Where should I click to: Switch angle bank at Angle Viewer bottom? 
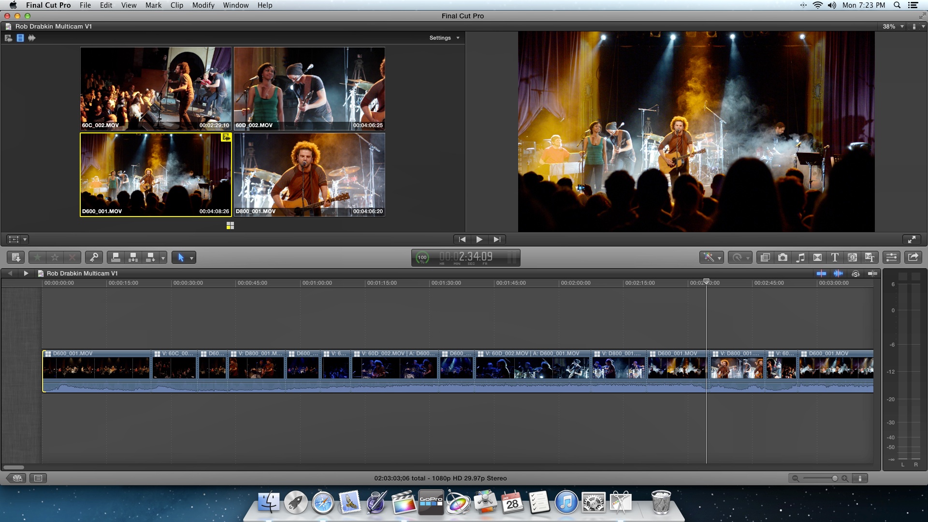pyautogui.click(x=230, y=226)
